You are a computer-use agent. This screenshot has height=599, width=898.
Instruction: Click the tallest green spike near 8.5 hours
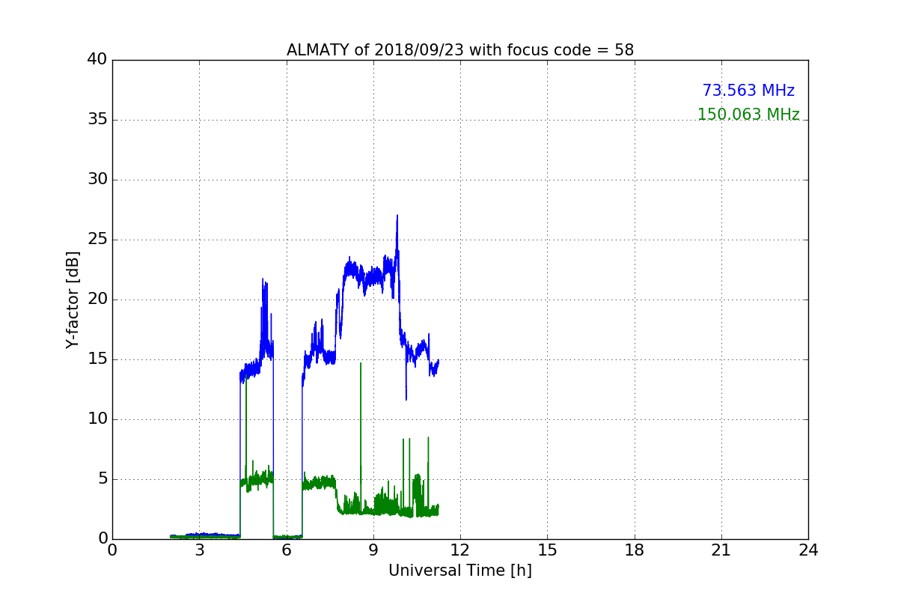[x=361, y=364]
